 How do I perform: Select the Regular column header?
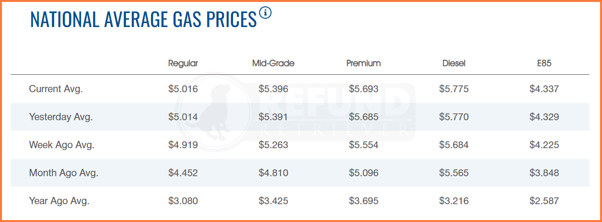(x=183, y=63)
